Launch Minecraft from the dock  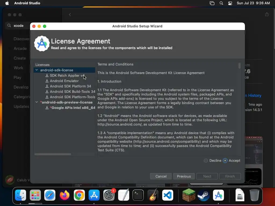click(189, 195)
